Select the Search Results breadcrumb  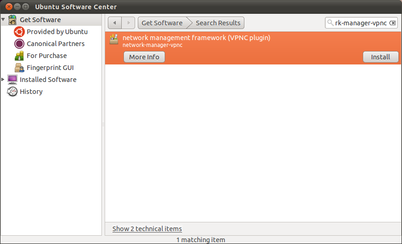point(218,23)
